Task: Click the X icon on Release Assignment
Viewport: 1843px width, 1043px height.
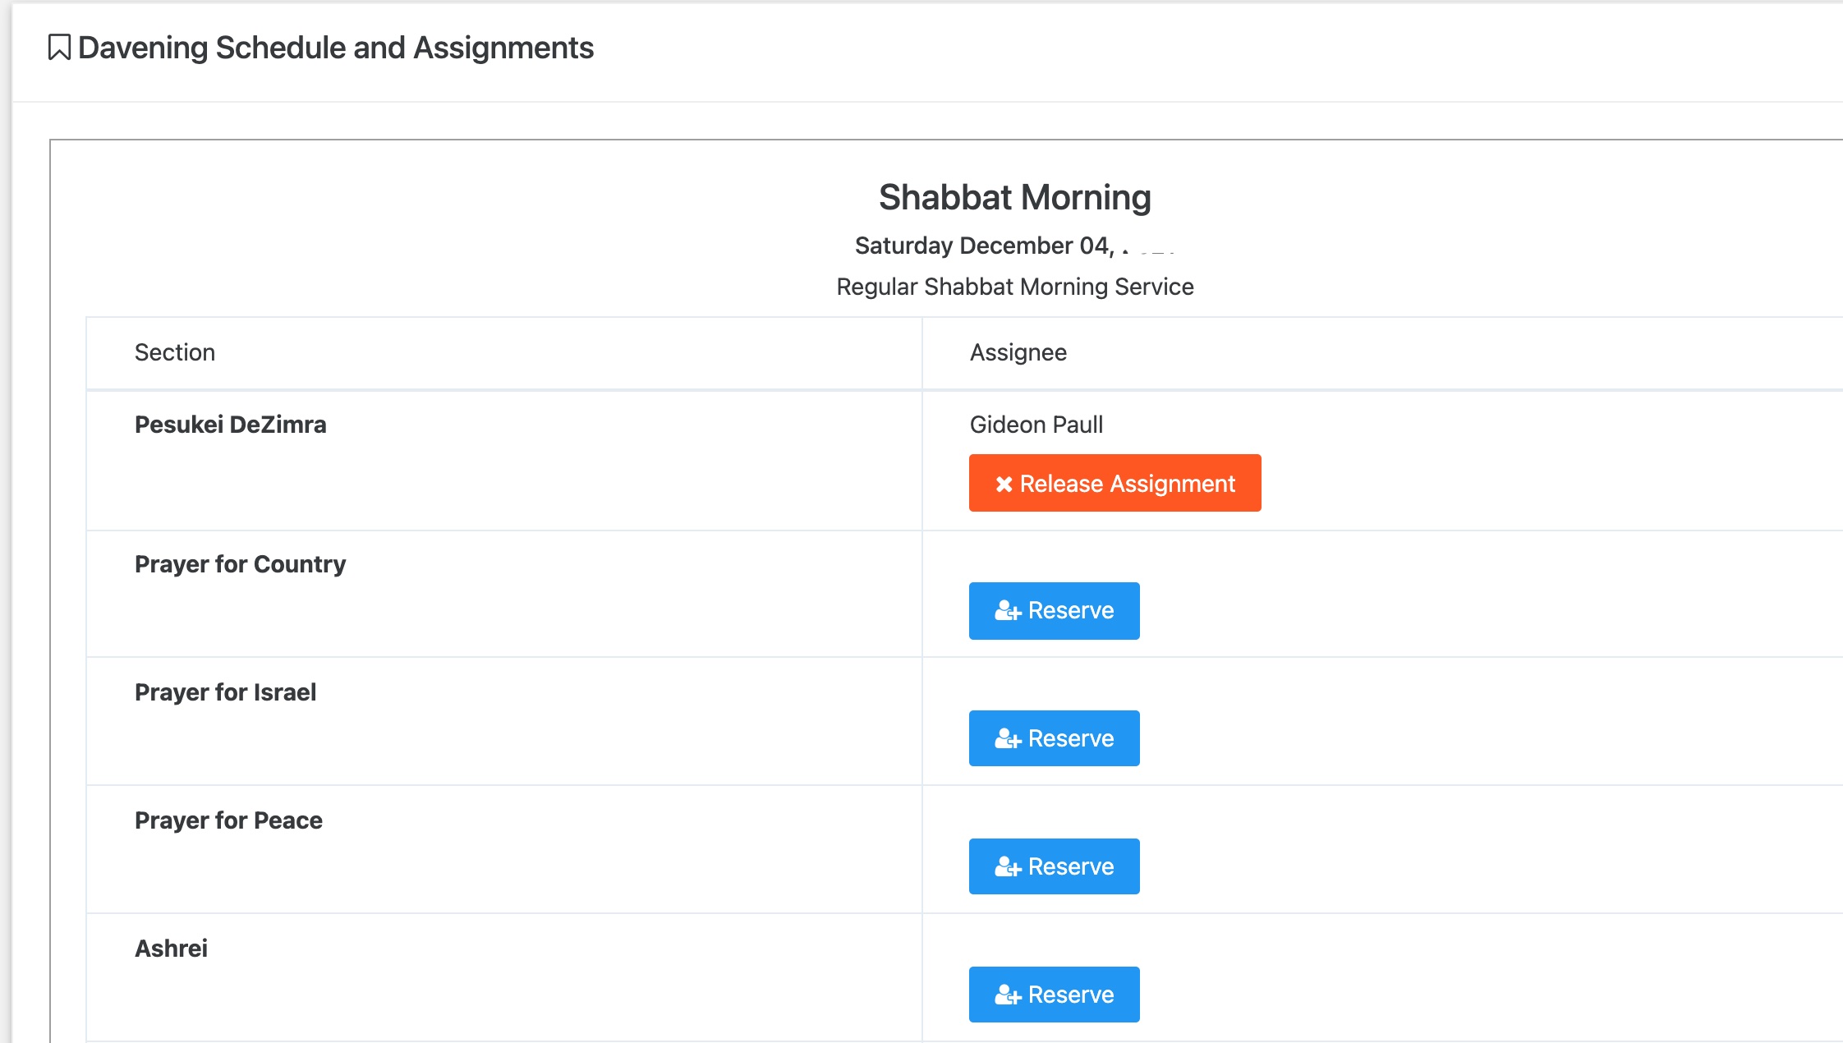Action: [x=1004, y=484]
